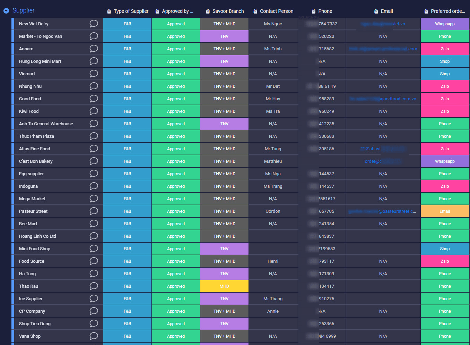Image resolution: width=470 pixels, height=345 pixels.
Task: Open conversation for Ice Supplier
Action: [94, 298]
